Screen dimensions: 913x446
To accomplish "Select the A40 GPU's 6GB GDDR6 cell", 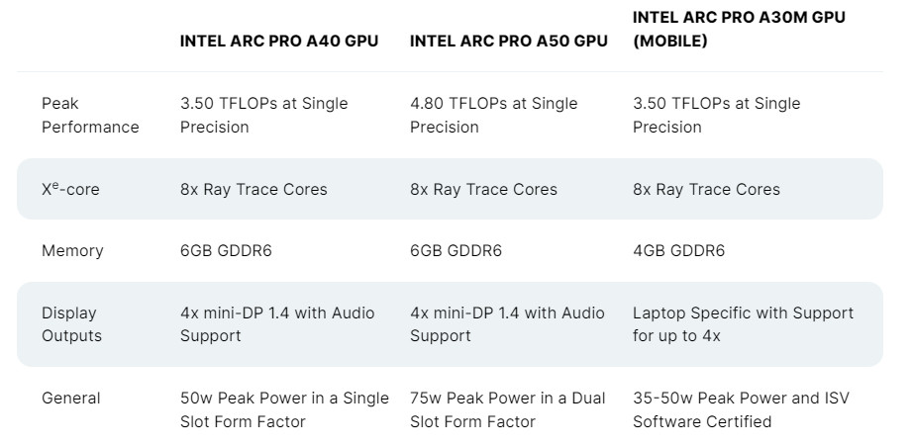I will tap(226, 250).
